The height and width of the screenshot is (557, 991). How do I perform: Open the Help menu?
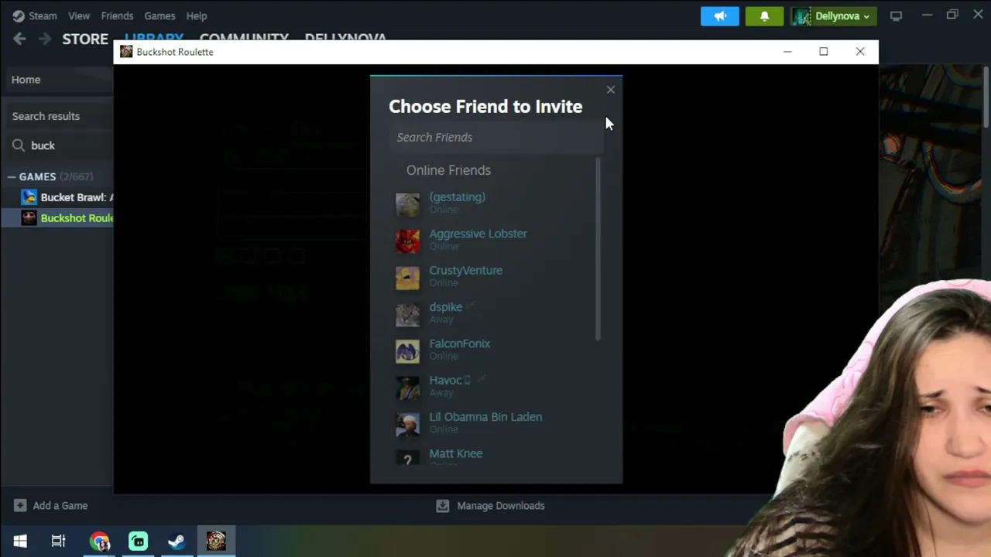(197, 15)
